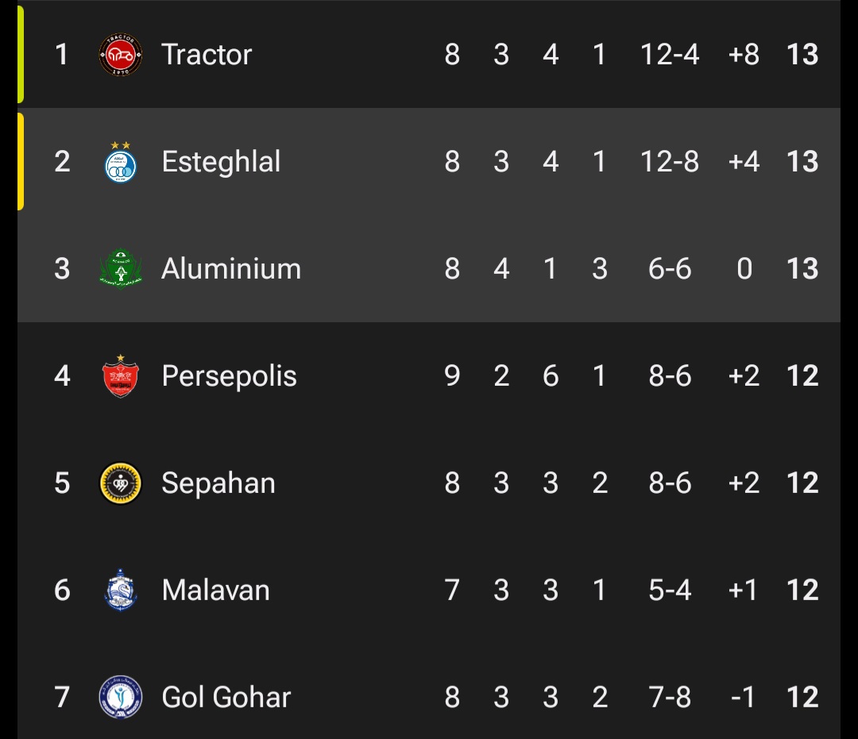Image resolution: width=858 pixels, height=739 pixels.
Task: Click Gol Gohar's 7-8 goals record
Action: pos(670,698)
